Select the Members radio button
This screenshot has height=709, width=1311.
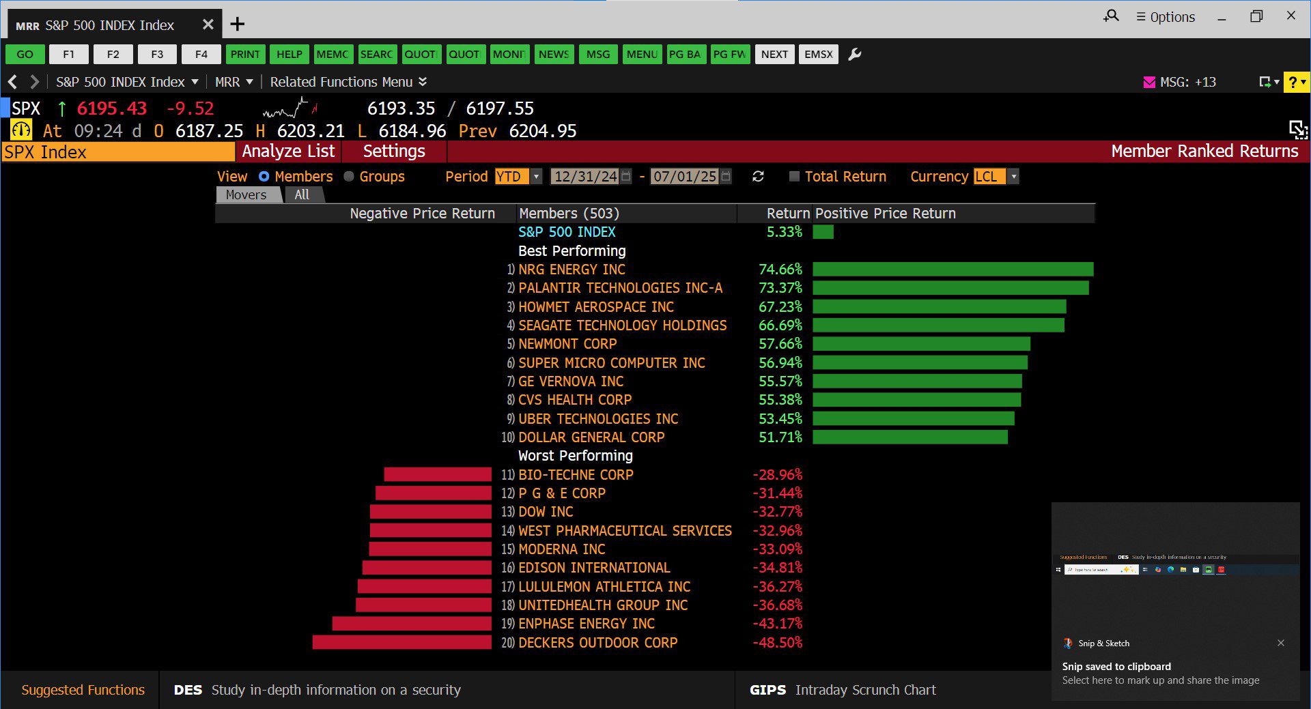click(x=264, y=177)
